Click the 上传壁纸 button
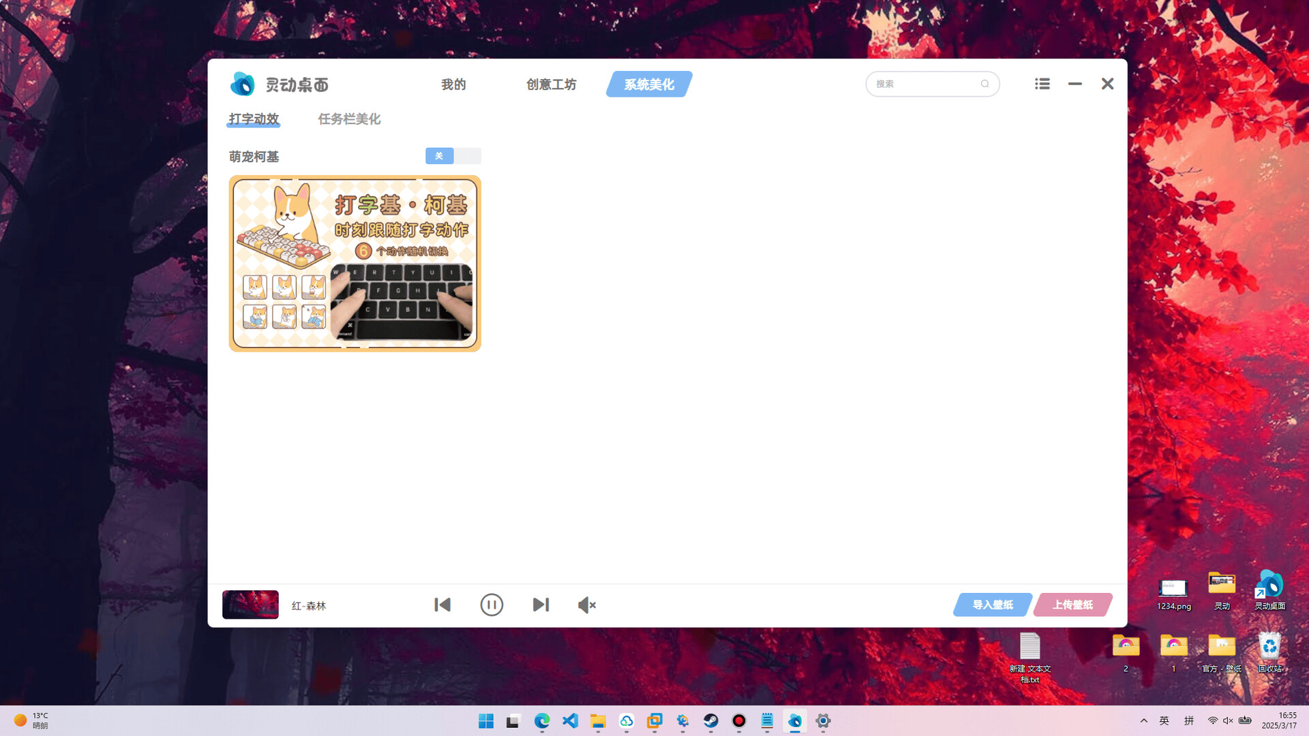This screenshot has width=1309, height=736. point(1072,605)
